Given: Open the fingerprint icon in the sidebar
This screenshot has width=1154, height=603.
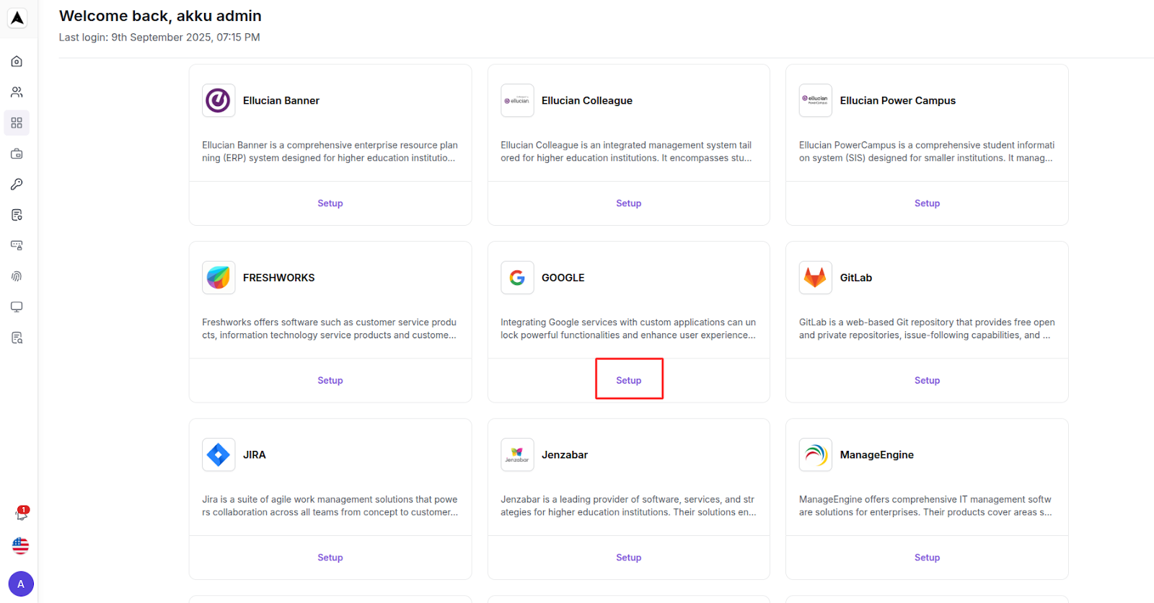Looking at the screenshot, I should (x=17, y=276).
